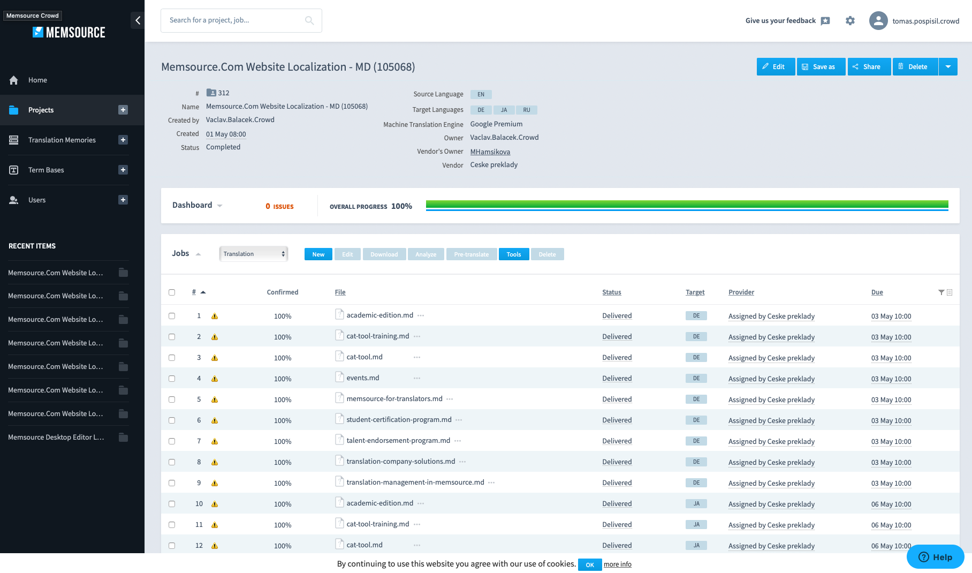972x573 pixels.
Task: Tick the checkbox for job 5
Action: [x=172, y=399]
